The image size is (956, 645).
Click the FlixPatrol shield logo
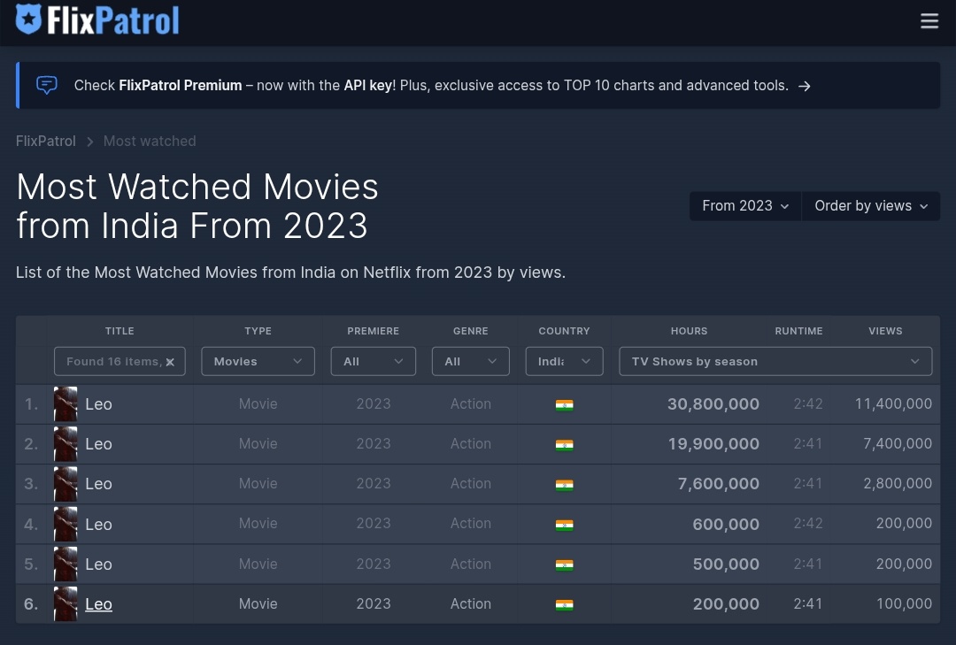(28, 19)
